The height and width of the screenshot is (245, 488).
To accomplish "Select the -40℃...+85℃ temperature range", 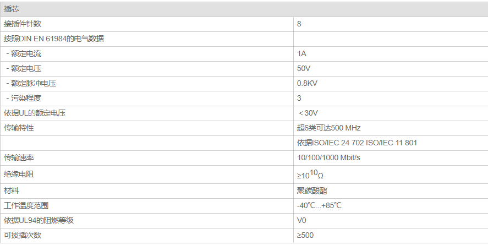I will tap(319, 205).
